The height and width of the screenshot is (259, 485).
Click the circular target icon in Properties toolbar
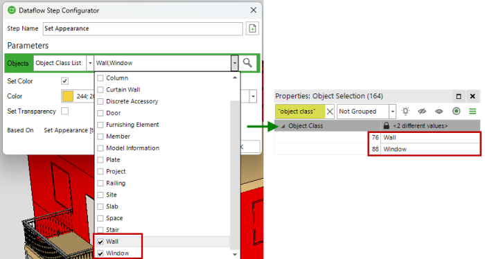(x=456, y=111)
